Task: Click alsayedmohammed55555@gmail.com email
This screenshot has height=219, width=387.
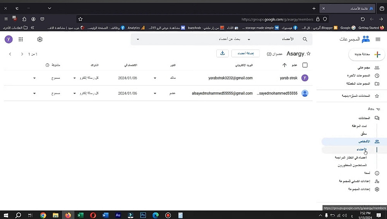Action: point(222,93)
